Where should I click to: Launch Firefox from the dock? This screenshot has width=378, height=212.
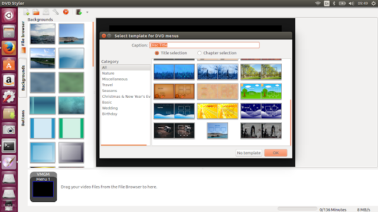pos(9,48)
